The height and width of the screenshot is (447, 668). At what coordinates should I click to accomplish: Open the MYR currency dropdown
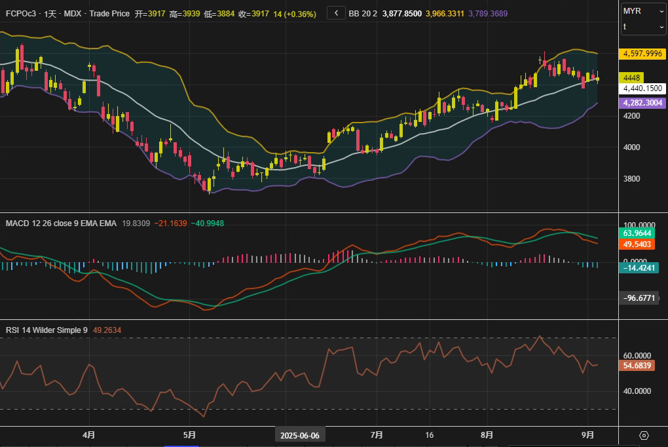coord(643,11)
